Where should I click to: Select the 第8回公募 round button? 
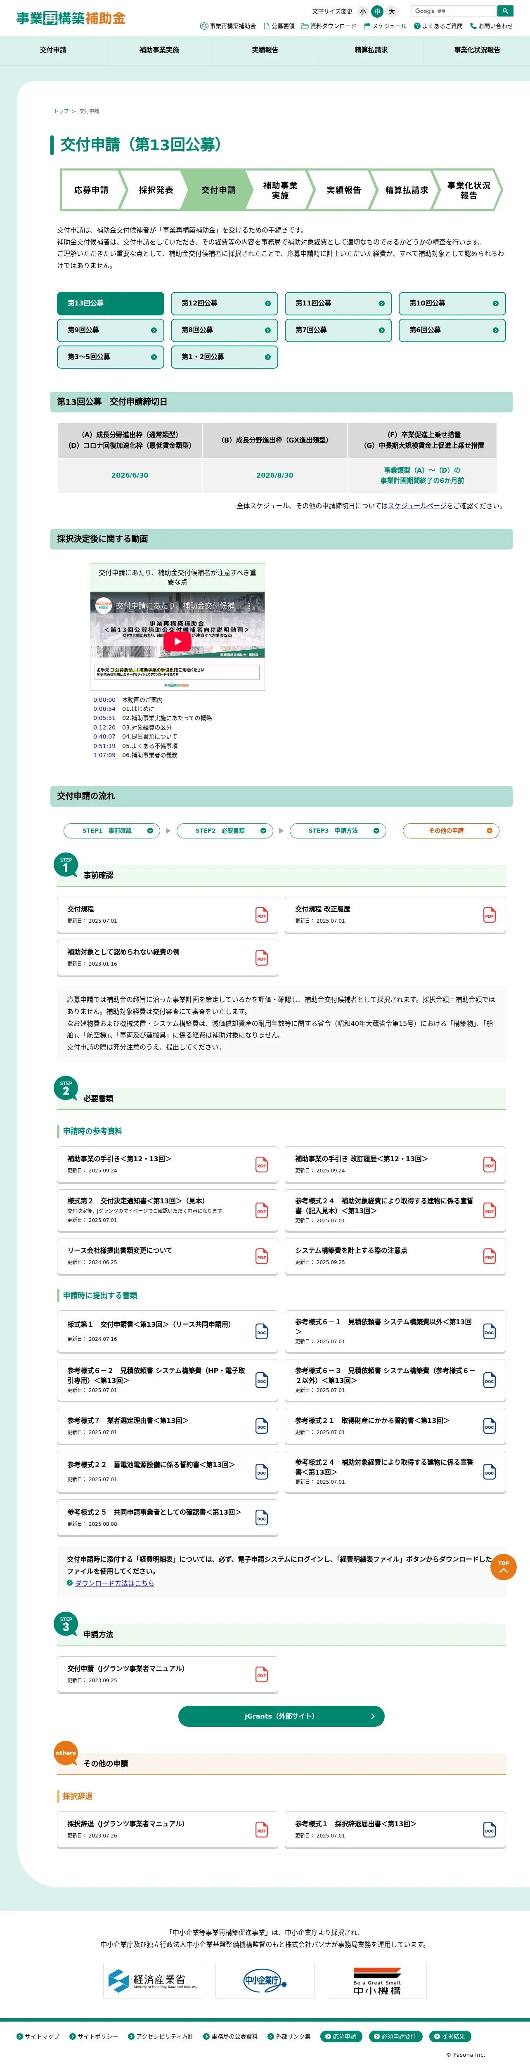(x=225, y=330)
